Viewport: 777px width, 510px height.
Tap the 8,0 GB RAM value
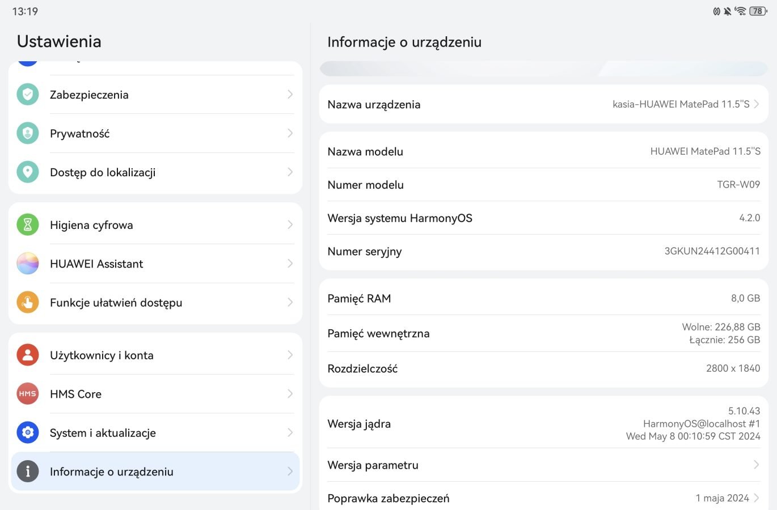pos(746,299)
